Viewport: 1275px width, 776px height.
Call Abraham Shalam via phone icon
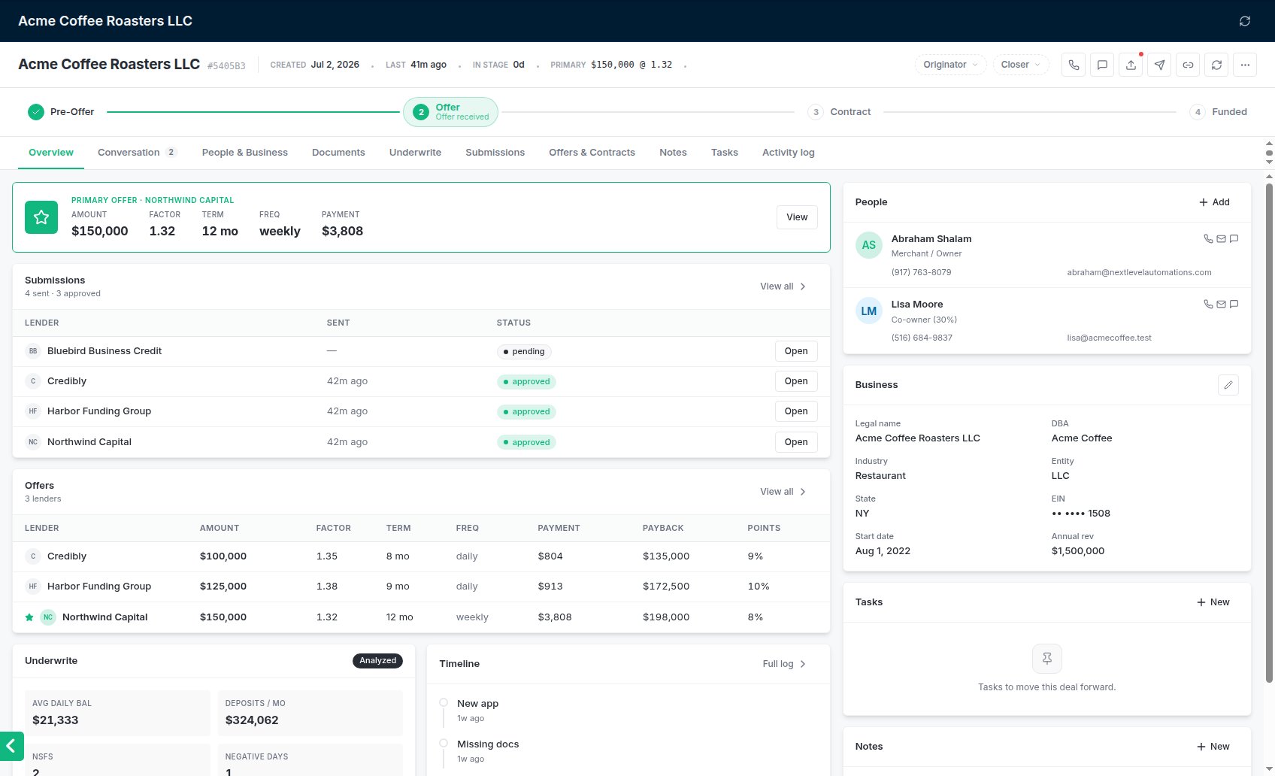[x=1208, y=238]
